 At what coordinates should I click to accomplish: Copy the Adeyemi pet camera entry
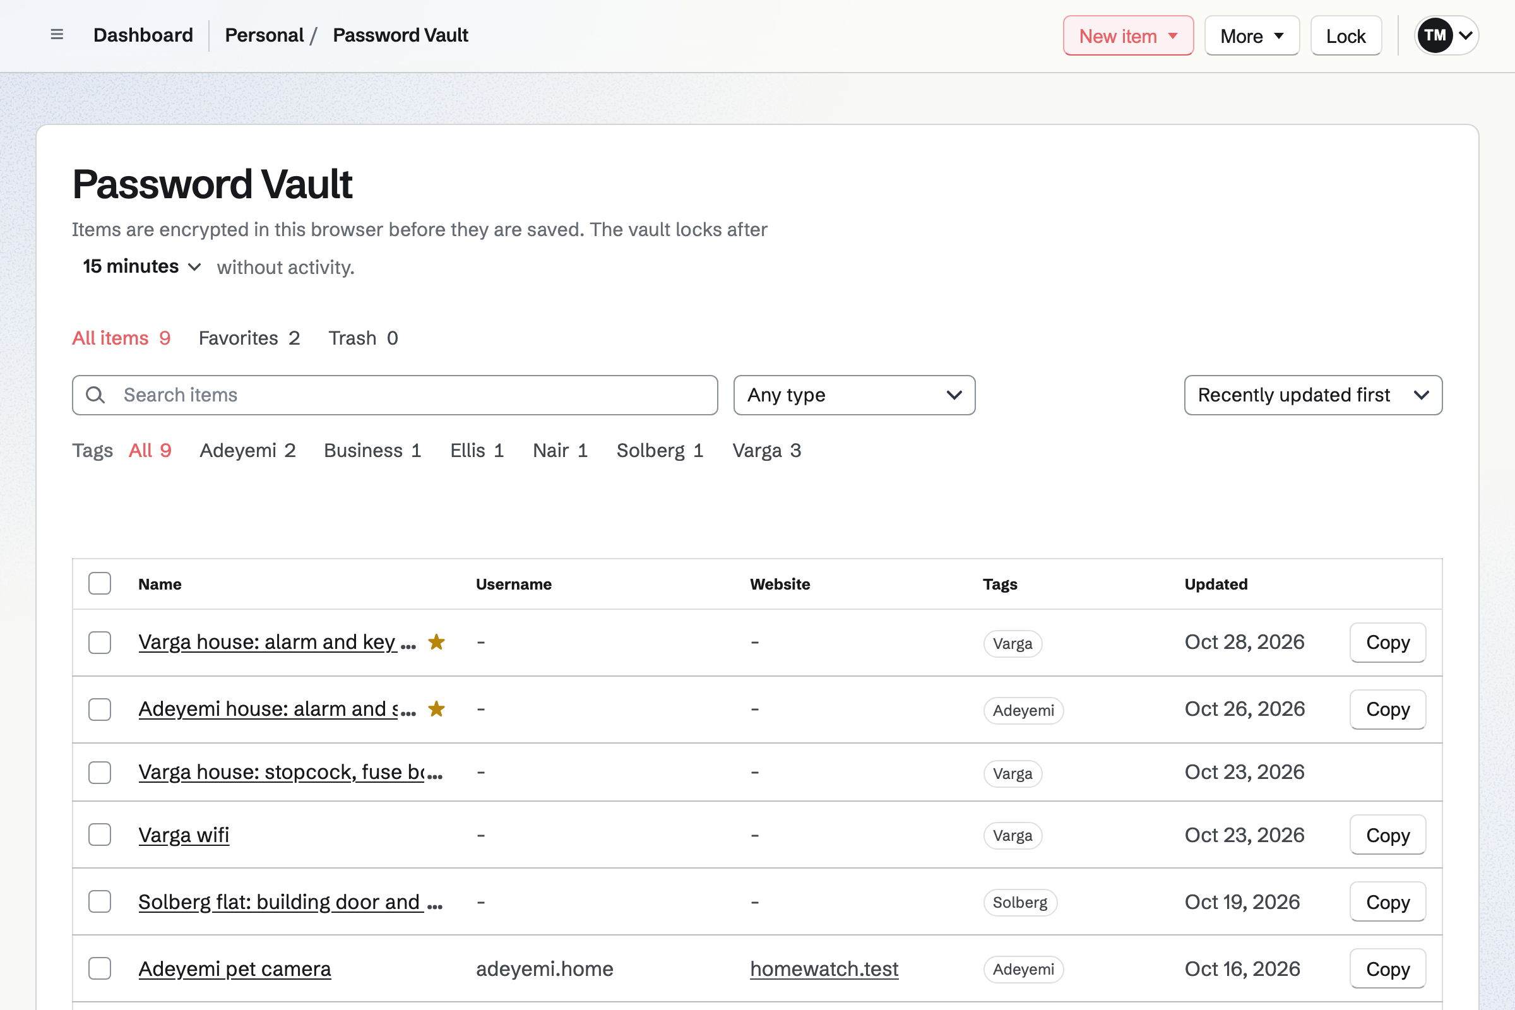1387,969
